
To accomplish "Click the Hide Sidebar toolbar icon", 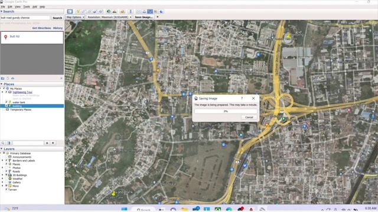I will click(x=70, y=11).
